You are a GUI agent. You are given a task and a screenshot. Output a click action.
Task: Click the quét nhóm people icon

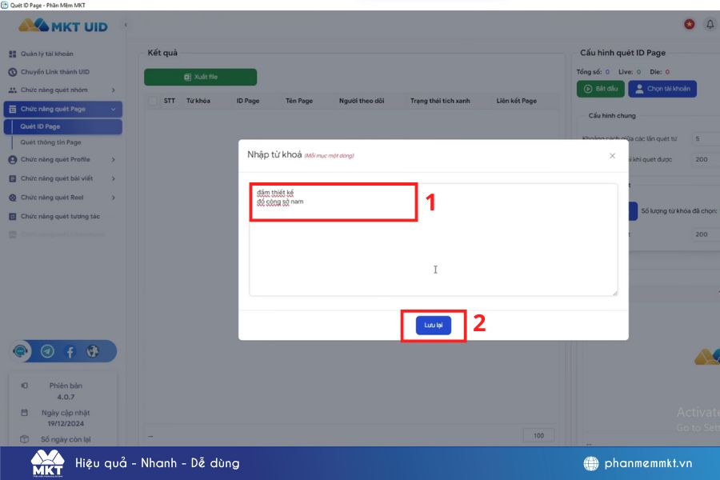12,90
